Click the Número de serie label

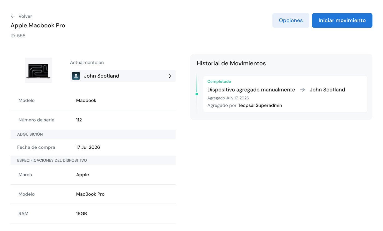[36, 120]
